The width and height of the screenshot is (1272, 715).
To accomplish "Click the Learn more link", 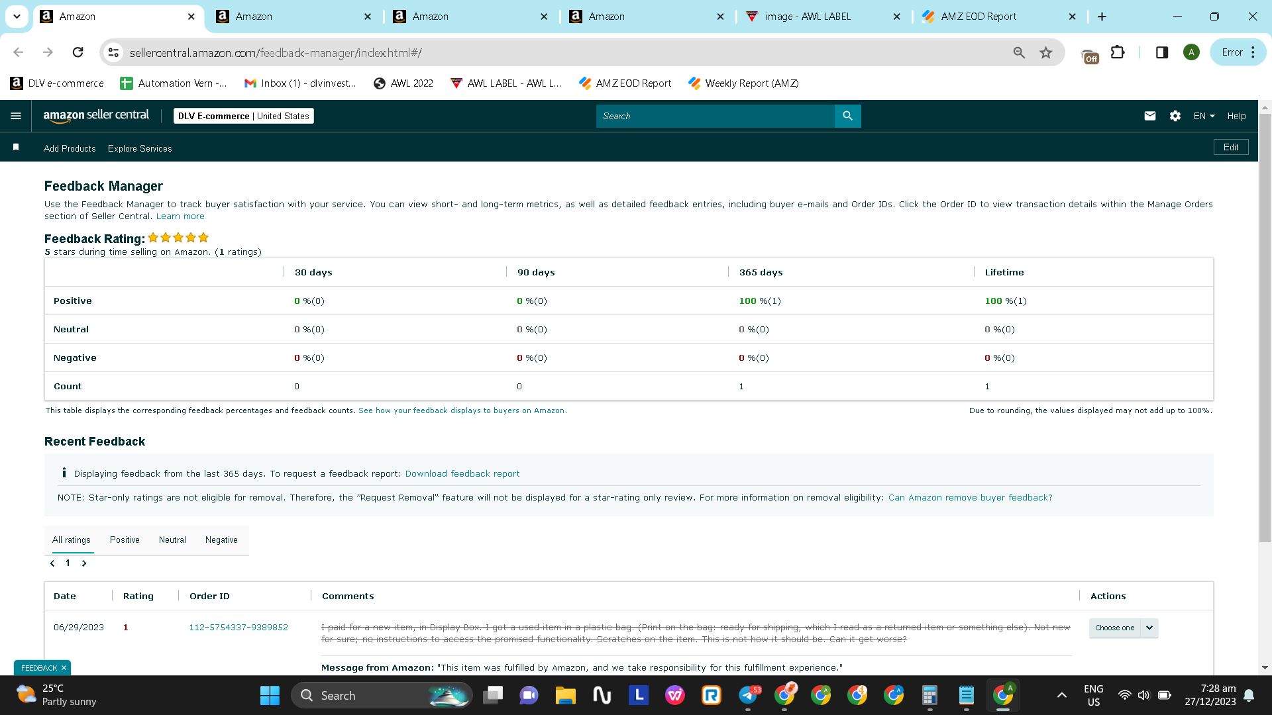I will [180, 216].
